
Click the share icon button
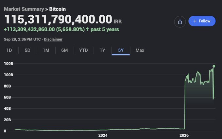pos(180,22)
